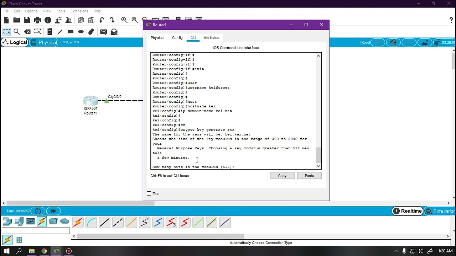
Task: Zoom in using the magnifier plus icon
Action: point(124,20)
